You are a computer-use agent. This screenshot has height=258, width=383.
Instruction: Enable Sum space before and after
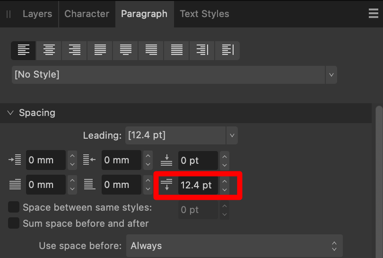(14, 223)
